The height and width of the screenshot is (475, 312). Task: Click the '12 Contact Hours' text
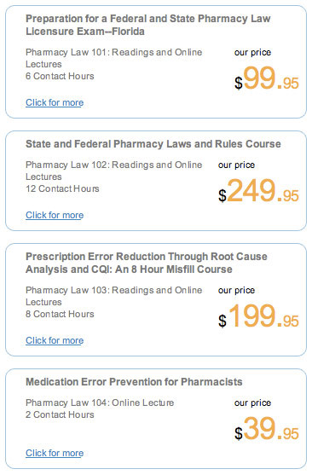[62, 188]
